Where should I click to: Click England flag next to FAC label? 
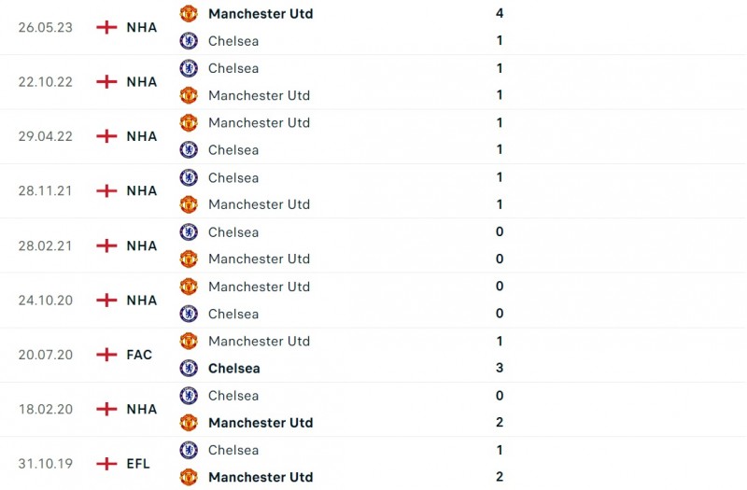pyautogui.click(x=107, y=355)
